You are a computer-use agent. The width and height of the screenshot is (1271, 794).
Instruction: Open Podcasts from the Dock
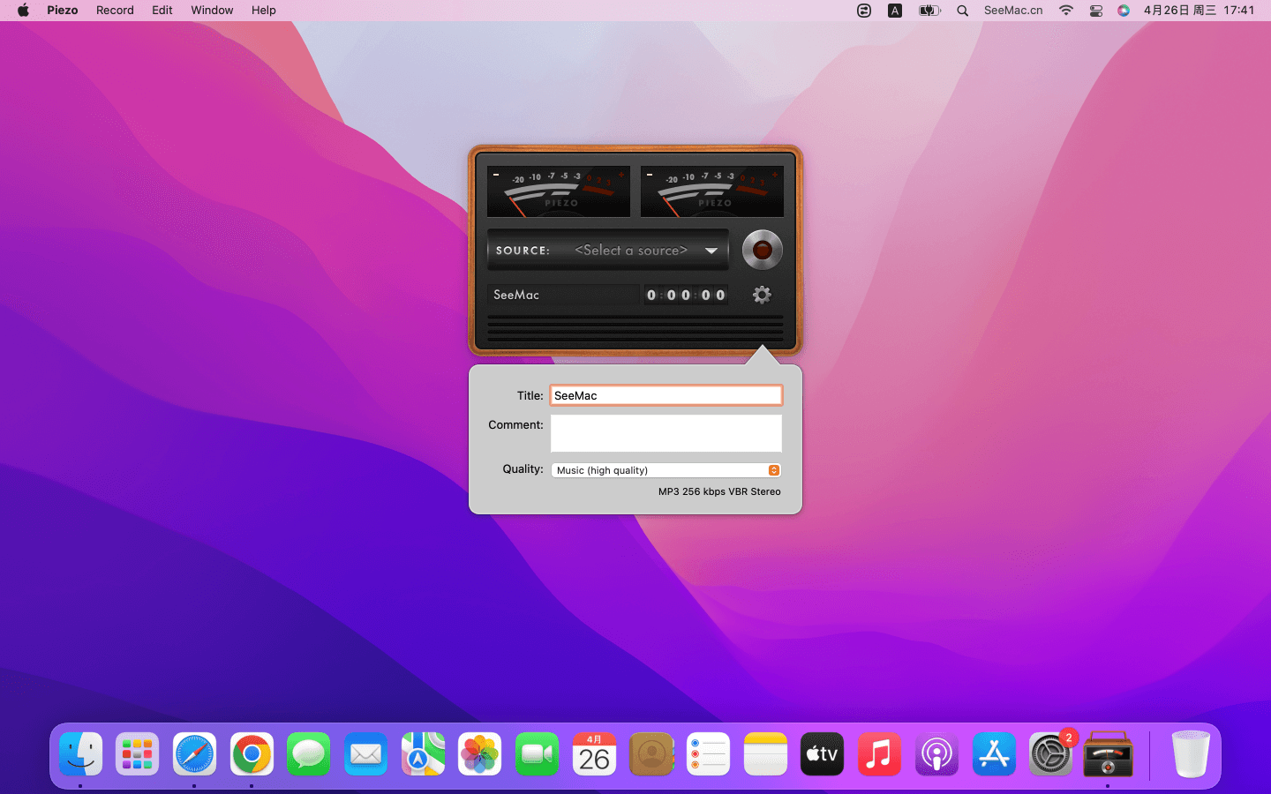point(936,754)
